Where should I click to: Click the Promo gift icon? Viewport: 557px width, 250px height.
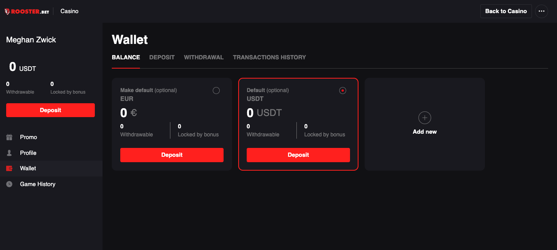[9, 137]
